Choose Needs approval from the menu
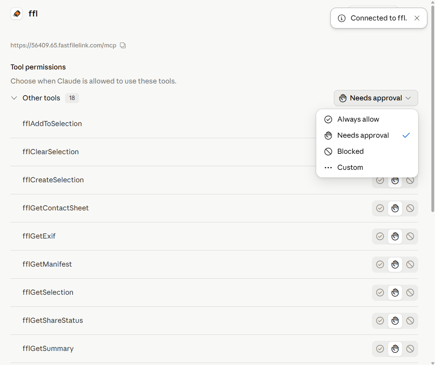 (x=367, y=135)
